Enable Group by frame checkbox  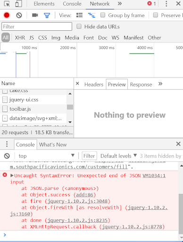click(x=103, y=15)
